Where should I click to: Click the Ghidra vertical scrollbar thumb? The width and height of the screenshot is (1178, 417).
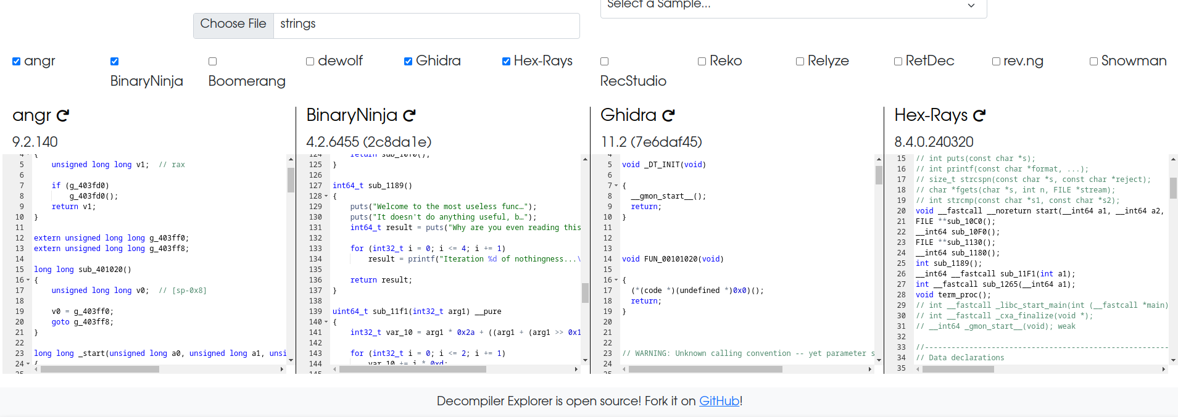(879, 175)
